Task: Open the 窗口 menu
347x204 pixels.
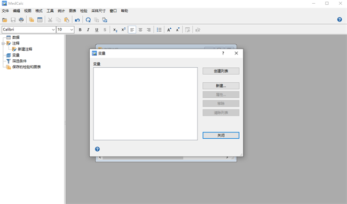Action: pyautogui.click(x=113, y=11)
